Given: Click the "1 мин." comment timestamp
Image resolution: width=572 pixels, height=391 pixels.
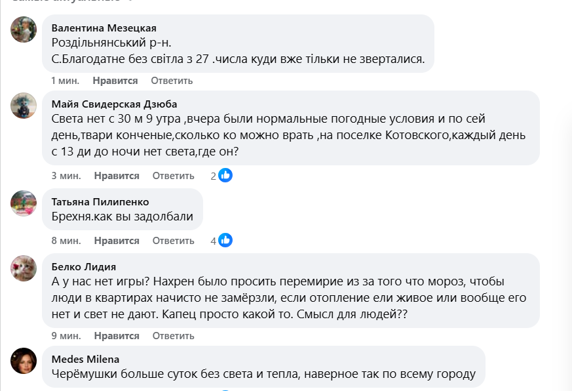Looking at the screenshot, I should click(x=65, y=81).
